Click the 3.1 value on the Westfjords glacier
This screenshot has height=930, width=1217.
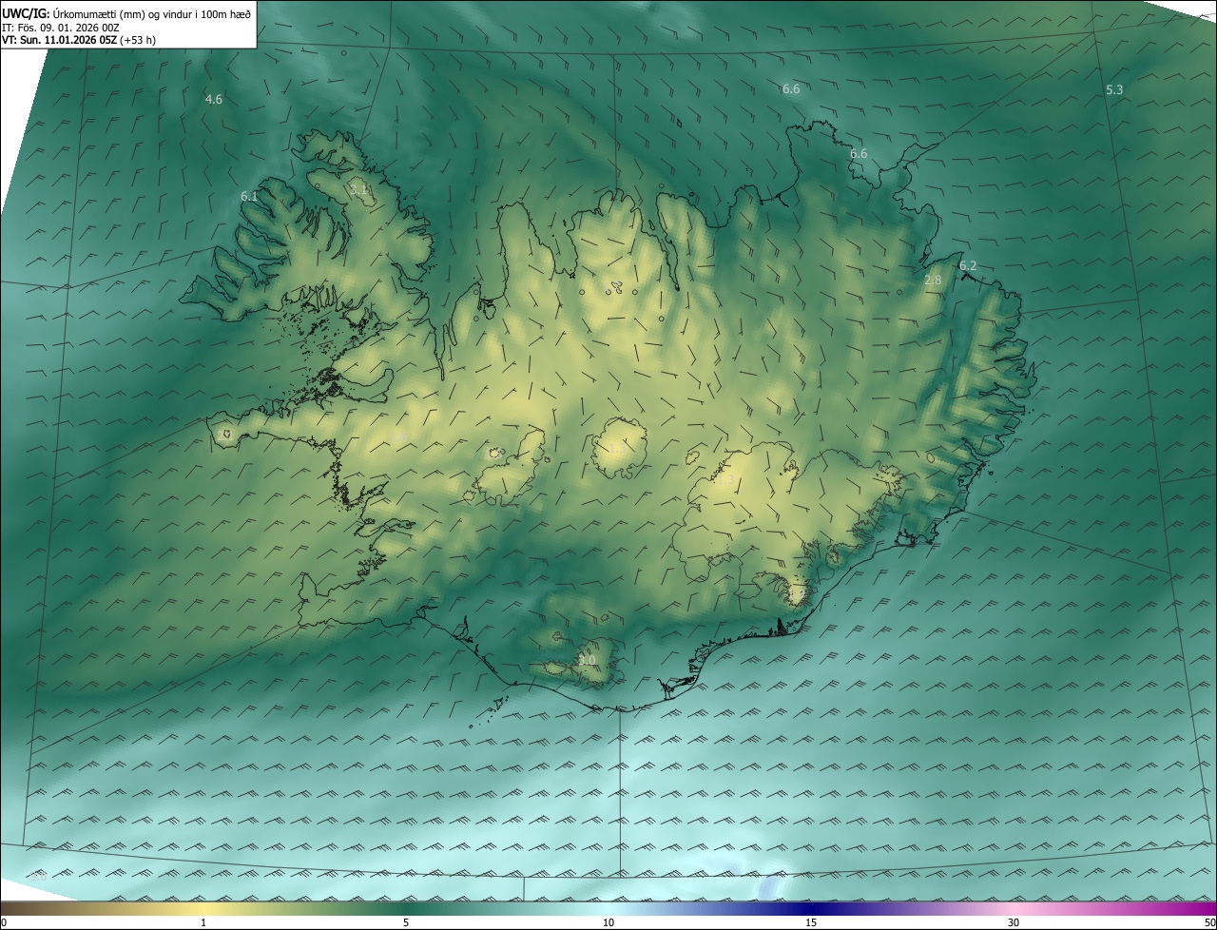(358, 190)
